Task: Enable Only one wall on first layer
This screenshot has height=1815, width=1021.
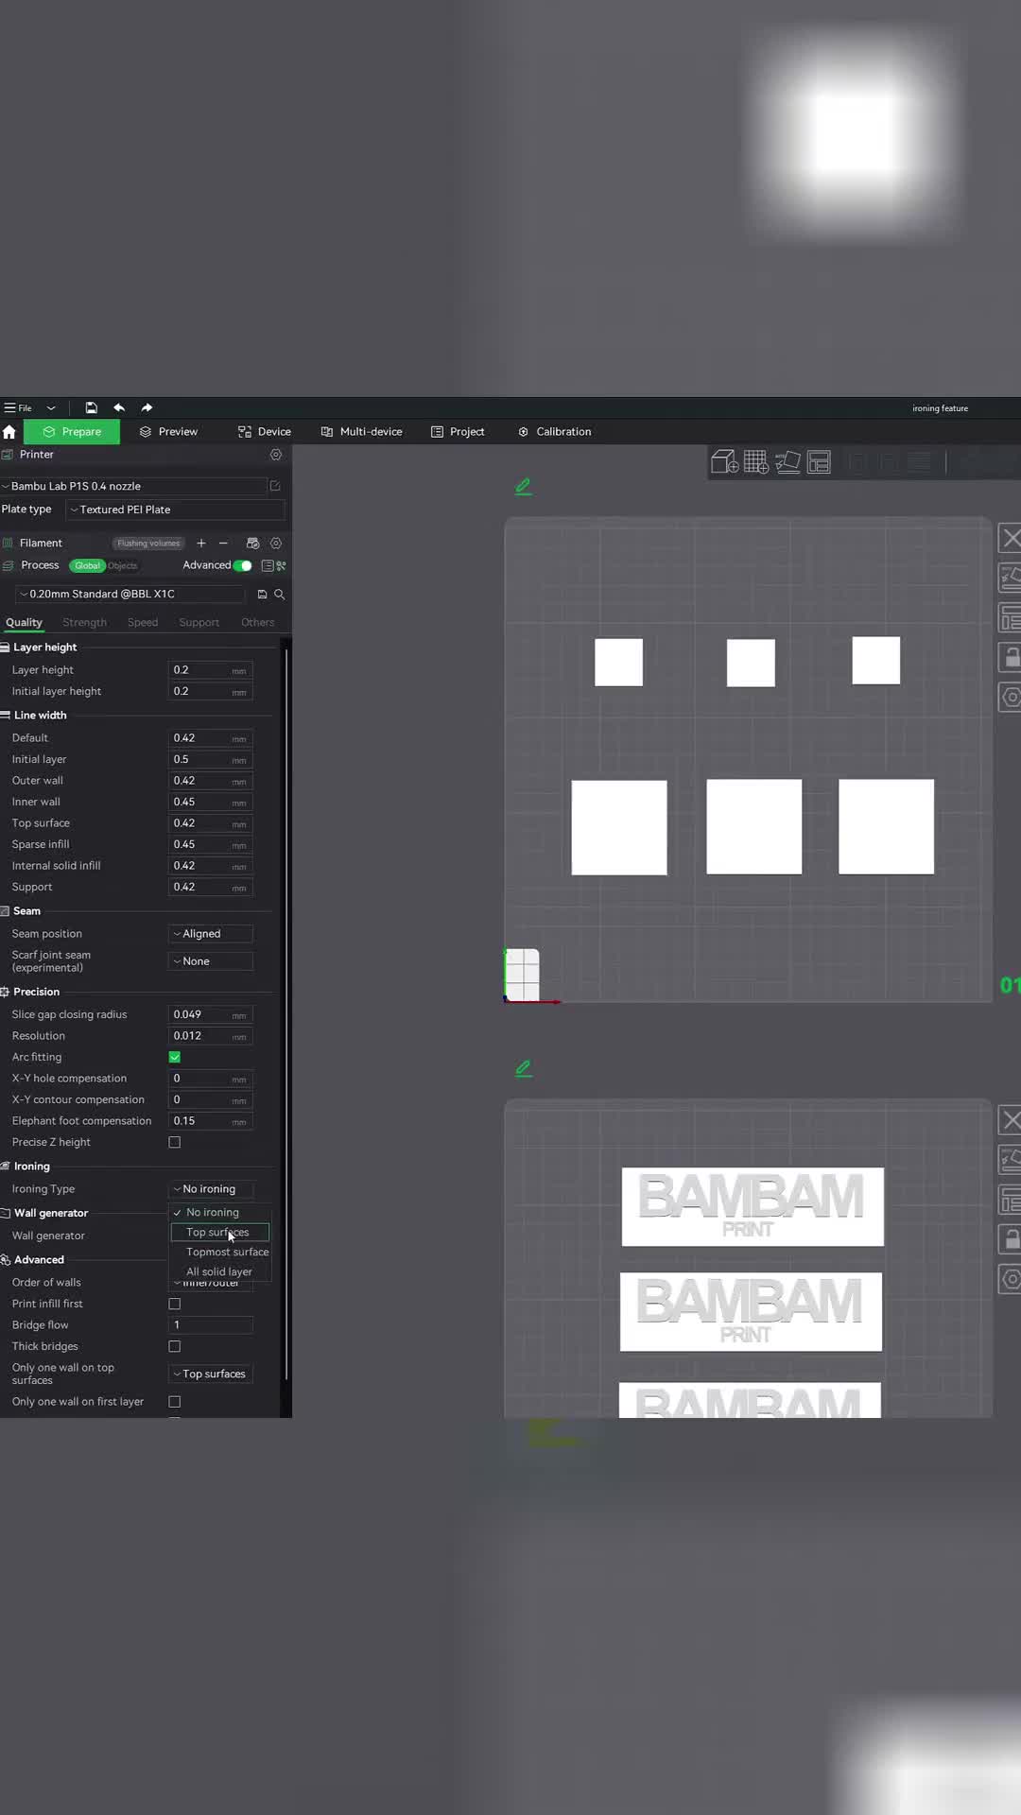Action: pyautogui.click(x=175, y=1402)
